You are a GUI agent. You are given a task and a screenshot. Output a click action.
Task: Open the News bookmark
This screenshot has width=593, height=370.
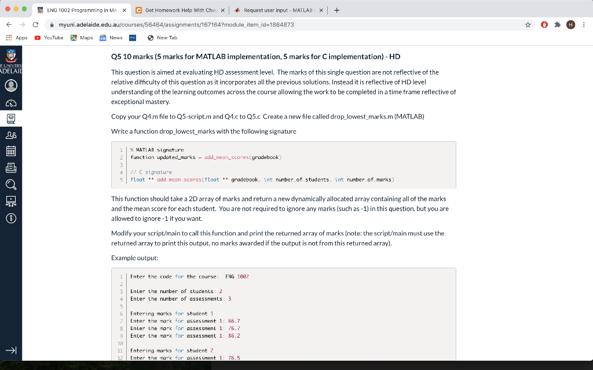click(x=111, y=38)
